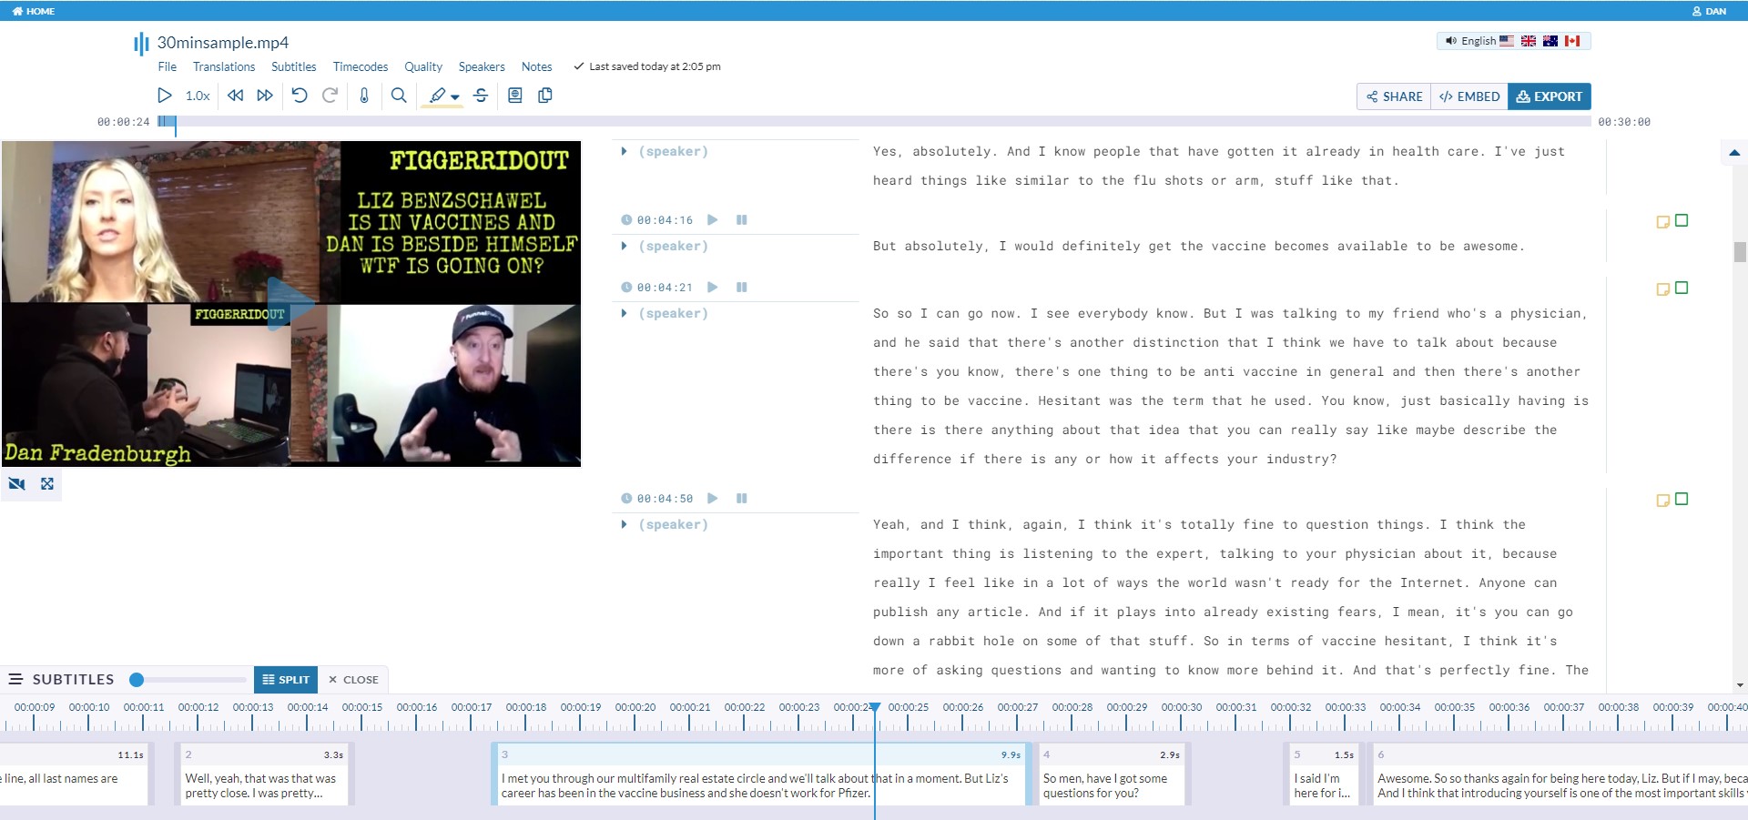
Task: Click the rewind double-arrow icon
Action: pos(235,96)
